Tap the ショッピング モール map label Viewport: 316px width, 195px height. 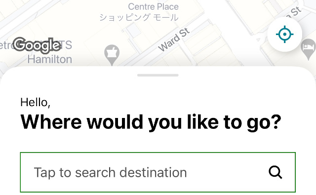139,17
